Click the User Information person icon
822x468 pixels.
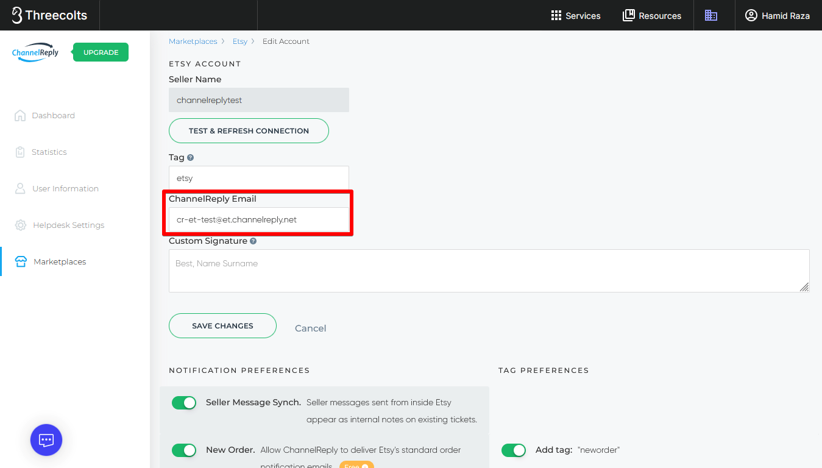[x=20, y=188]
